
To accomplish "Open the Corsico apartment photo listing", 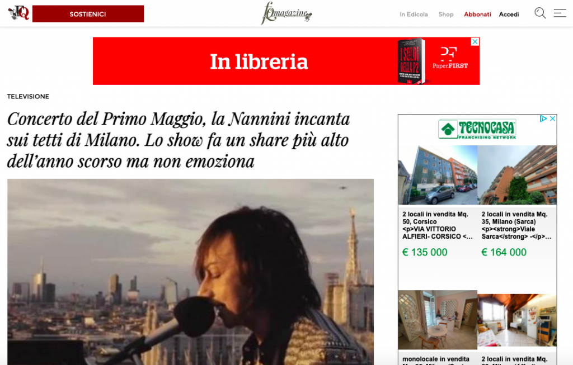I will (438, 175).
